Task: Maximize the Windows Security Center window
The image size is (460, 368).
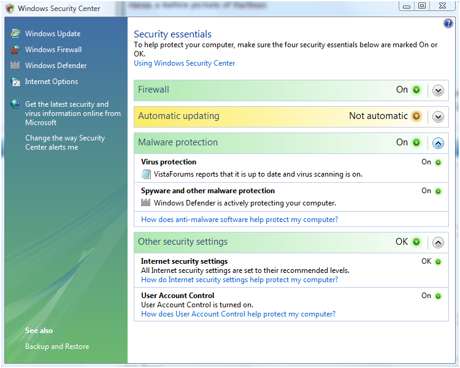Action: click(422, 6)
